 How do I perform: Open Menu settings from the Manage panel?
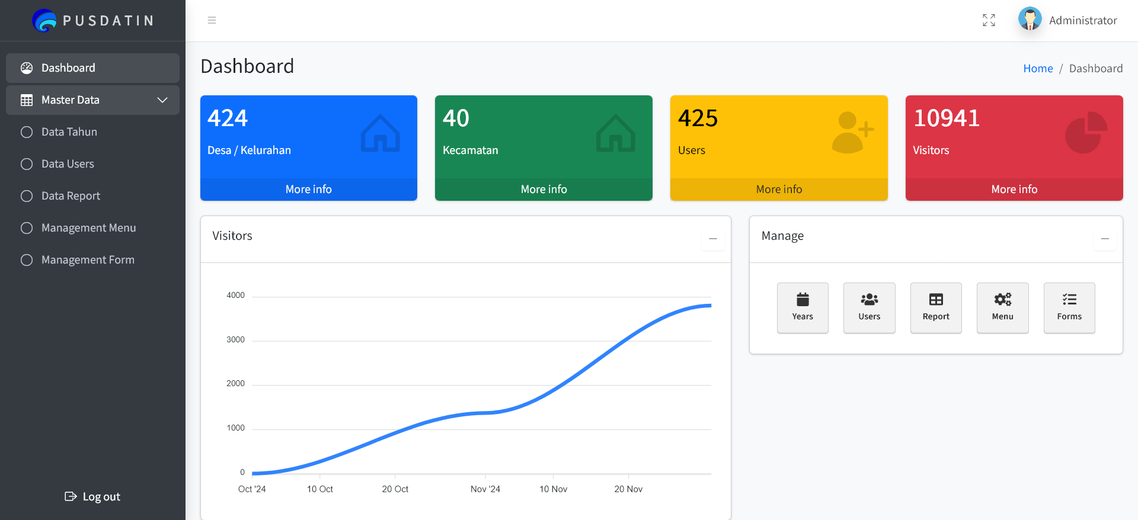click(1003, 308)
